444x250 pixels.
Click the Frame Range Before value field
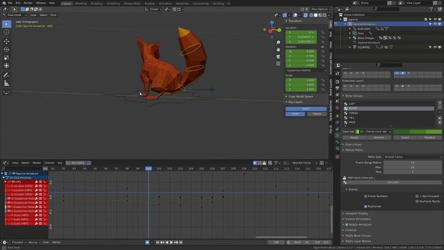coord(413,162)
